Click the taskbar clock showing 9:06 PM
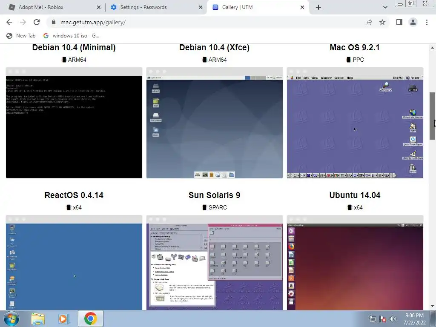The width and height of the screenshot is (436, 327). click(415, 319)
